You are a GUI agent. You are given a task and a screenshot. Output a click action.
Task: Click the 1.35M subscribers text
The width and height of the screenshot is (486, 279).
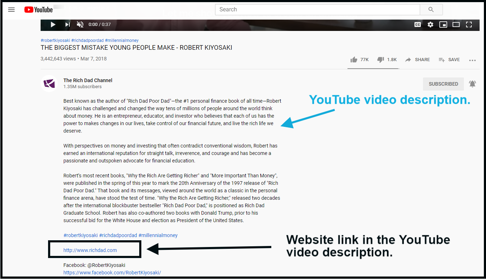(83, 87)
